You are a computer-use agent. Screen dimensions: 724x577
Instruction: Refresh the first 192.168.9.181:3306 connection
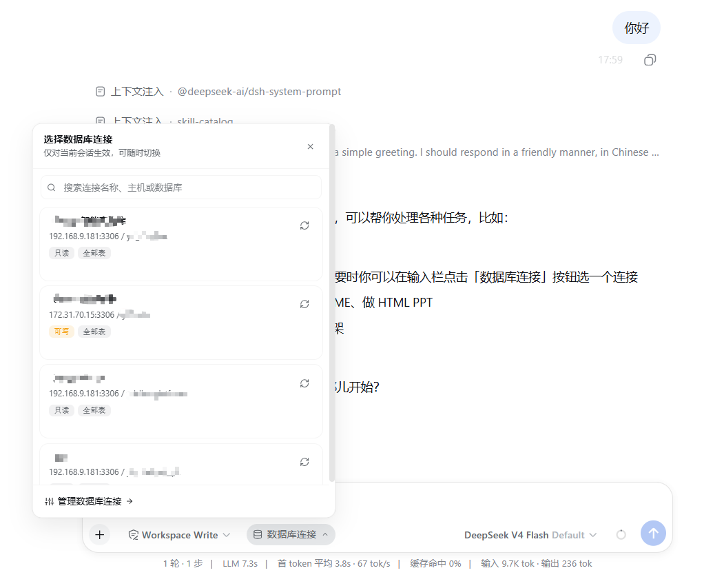click(304, 225)
